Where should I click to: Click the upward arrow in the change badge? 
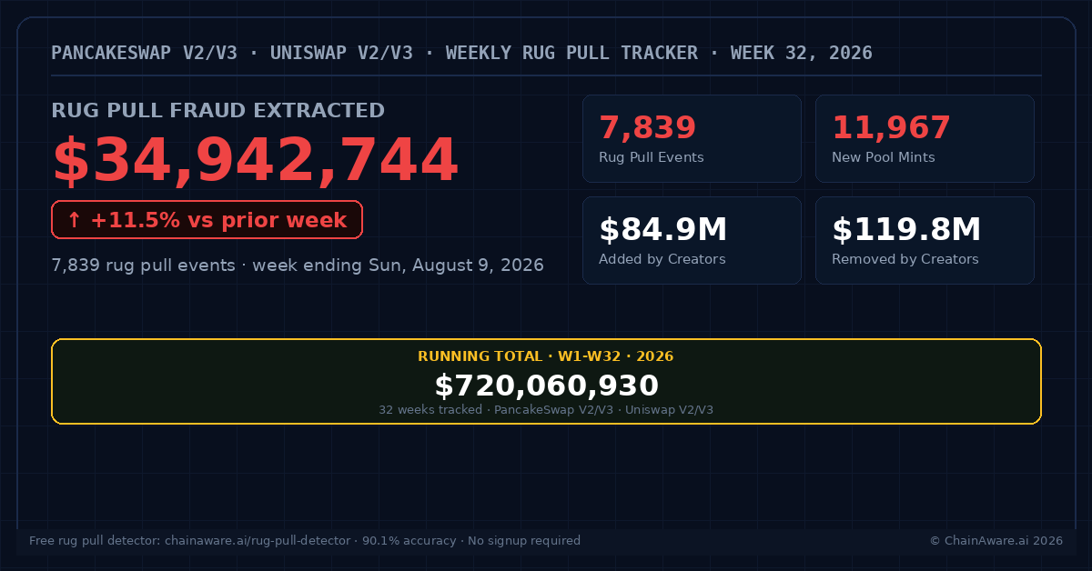[x=74, y=220]
